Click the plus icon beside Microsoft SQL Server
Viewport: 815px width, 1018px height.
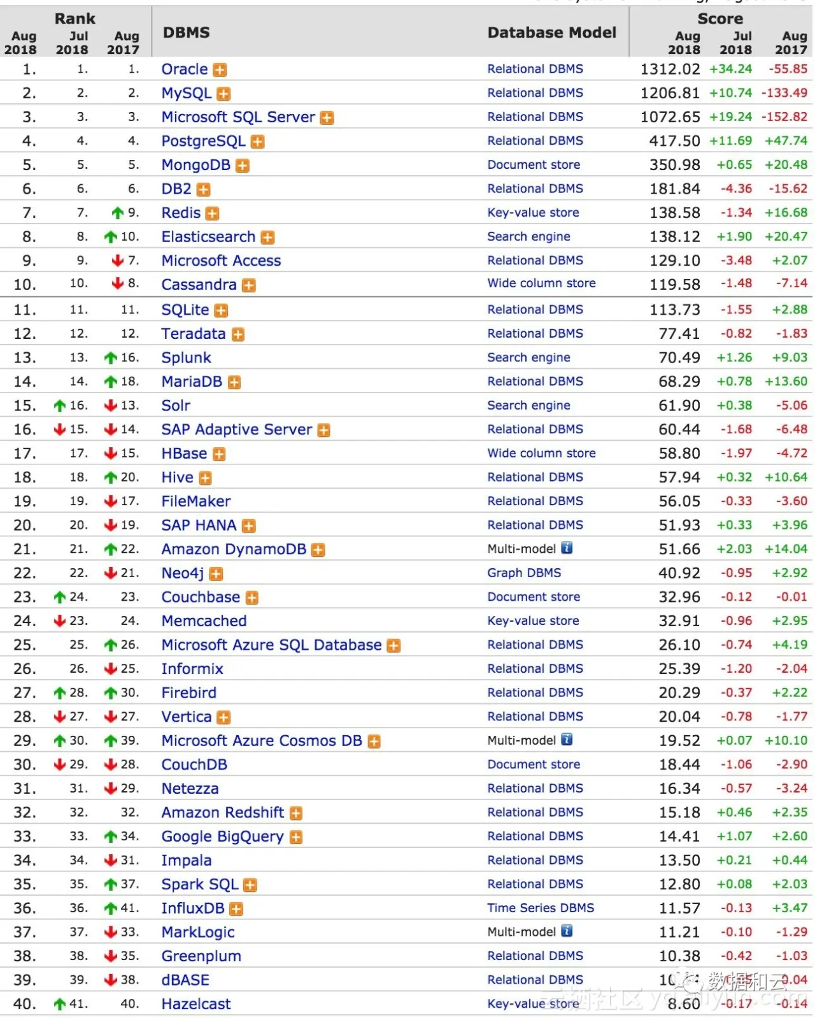pos(327,118)
